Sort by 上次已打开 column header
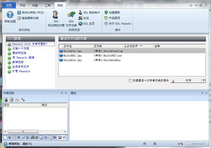The image size is (211, 148). click(x=133, y=46)
